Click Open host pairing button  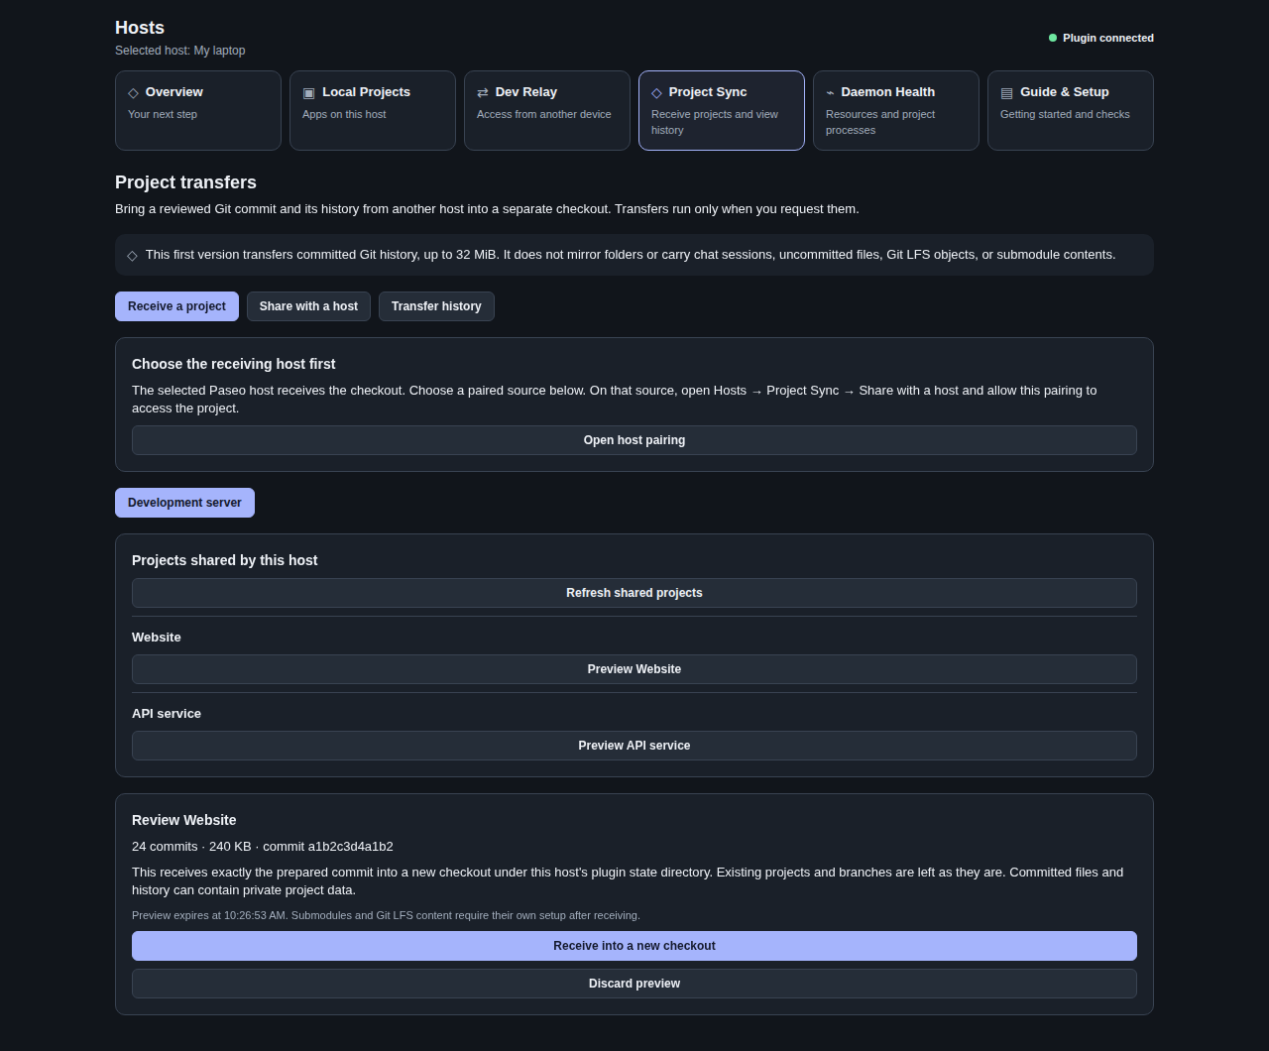click(x=634, y=440)
